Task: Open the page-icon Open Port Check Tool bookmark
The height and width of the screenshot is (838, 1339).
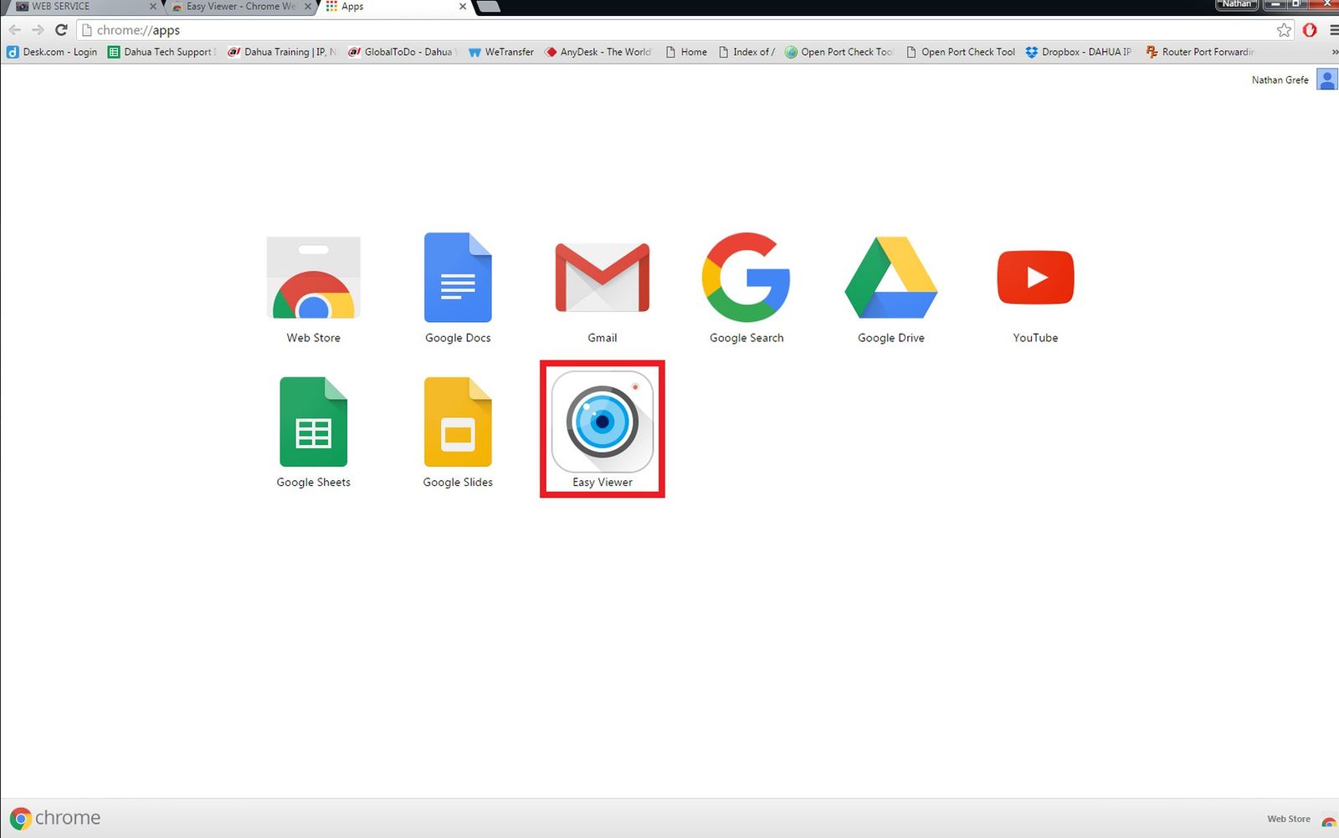Action: [961, 52]
